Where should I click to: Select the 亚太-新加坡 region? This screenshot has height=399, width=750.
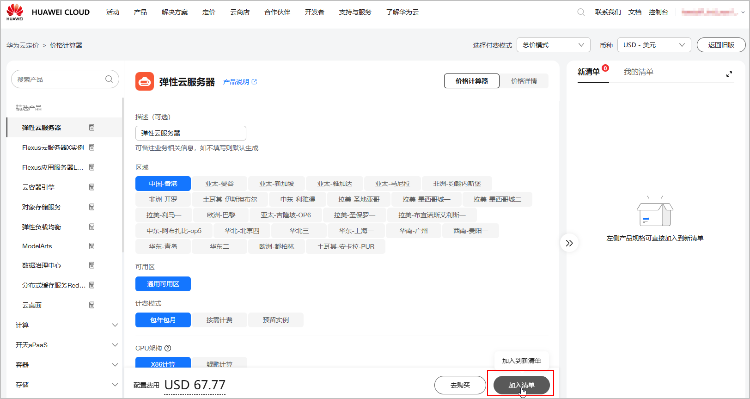coord(276,184)
